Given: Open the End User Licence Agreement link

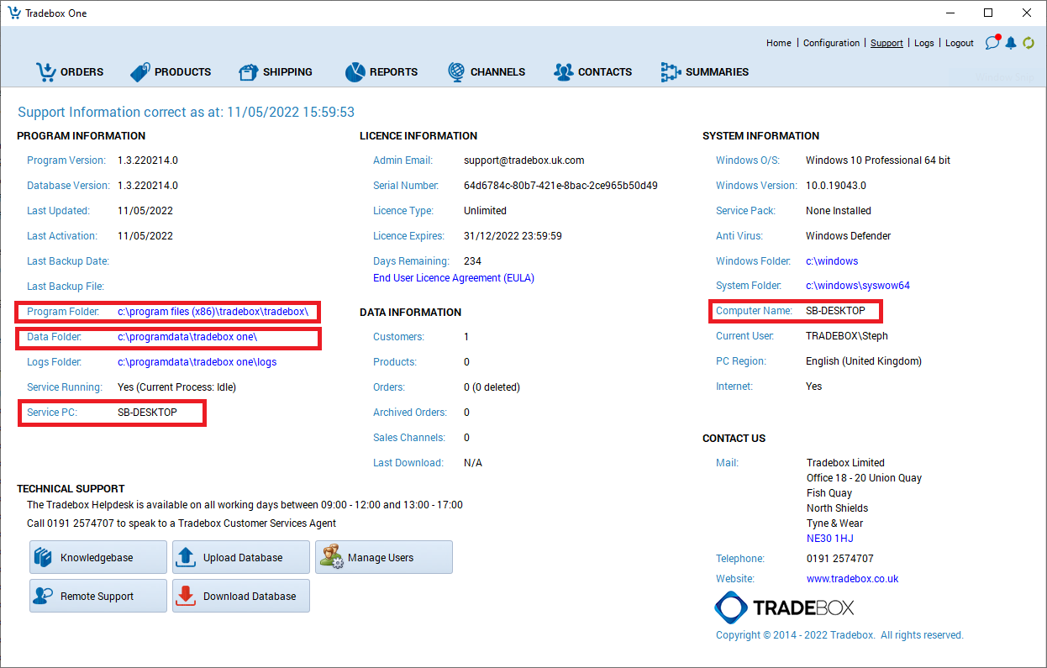Looking at the screenshot, I should [x=454, y=278].
